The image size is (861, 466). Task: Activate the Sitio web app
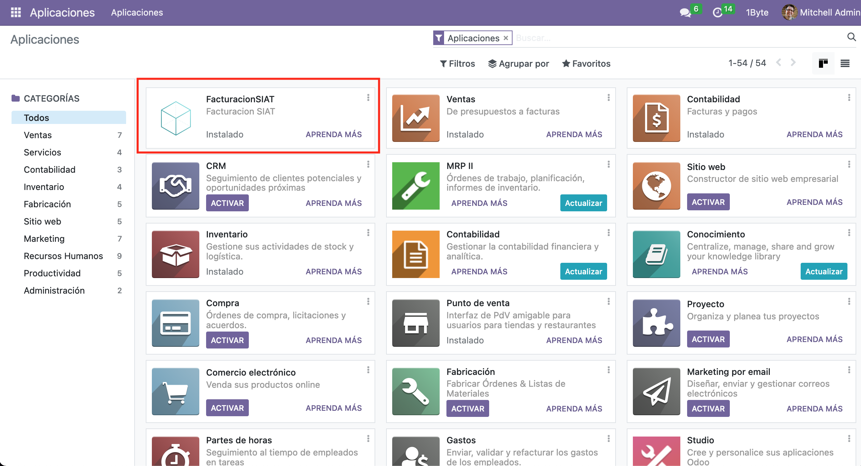point(708,202)
